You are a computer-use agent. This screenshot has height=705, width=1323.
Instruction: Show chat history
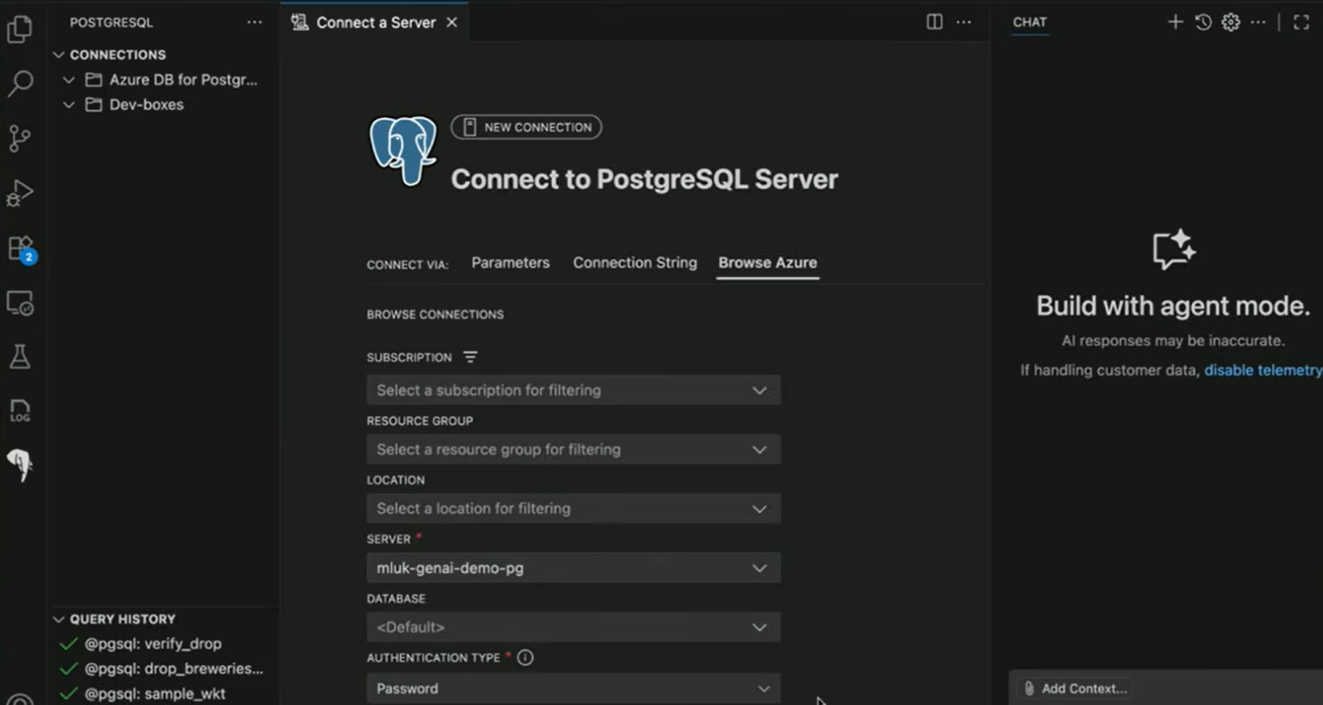[x=1203, y=22]
